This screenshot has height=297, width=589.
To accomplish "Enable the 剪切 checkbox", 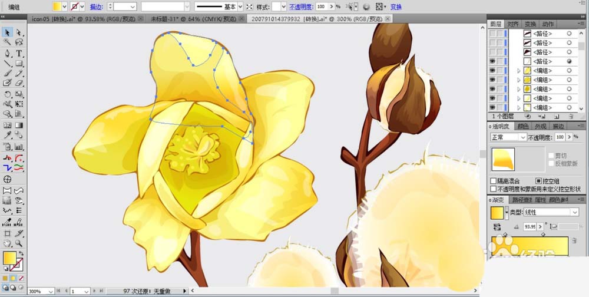I will 551,155.
